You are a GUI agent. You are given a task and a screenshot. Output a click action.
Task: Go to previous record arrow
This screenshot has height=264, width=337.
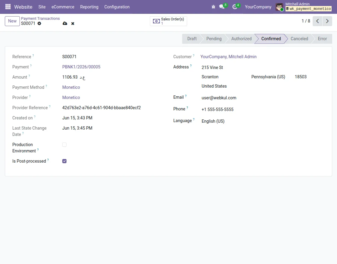tap(317, 21)
